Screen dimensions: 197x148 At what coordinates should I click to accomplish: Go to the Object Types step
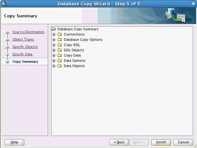(23, 39)
